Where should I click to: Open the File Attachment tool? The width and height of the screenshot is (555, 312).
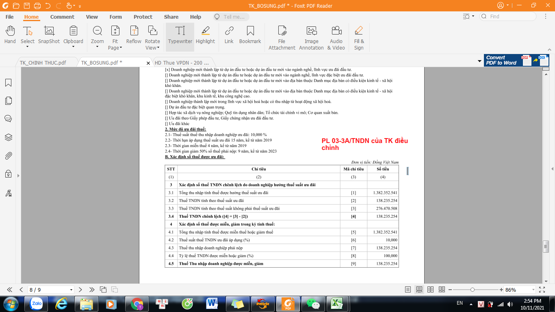coord(282,38)
